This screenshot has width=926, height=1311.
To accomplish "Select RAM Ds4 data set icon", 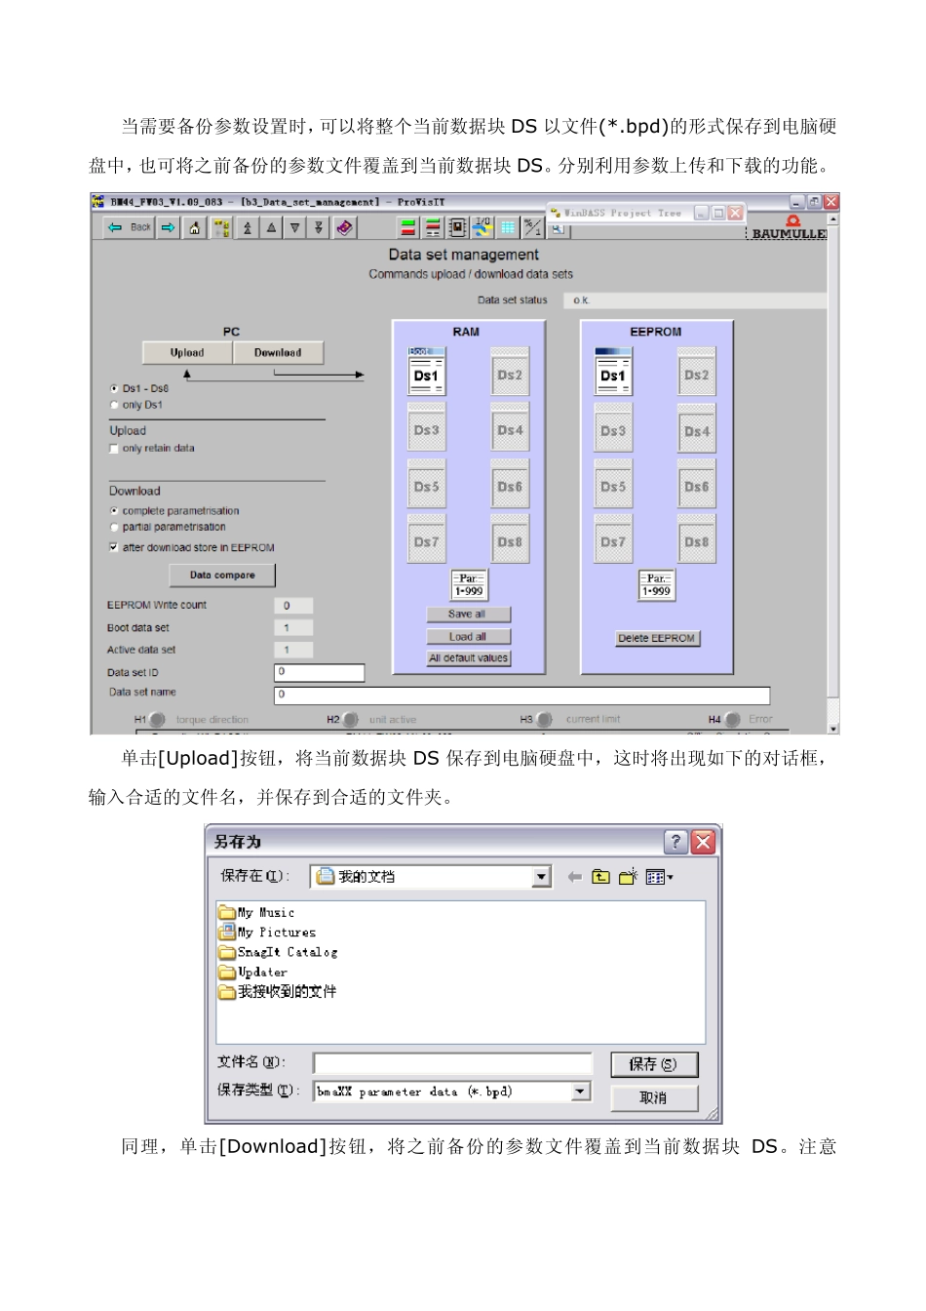I will [x=510, y=427].
